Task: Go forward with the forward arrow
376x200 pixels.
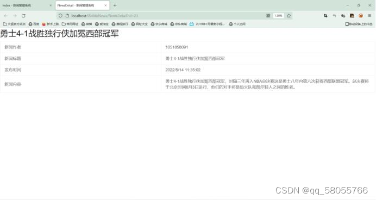Action: pos(15,16)
